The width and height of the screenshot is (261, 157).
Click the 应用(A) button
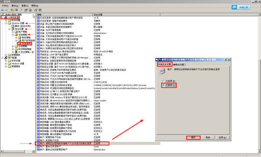coord(222,138)
